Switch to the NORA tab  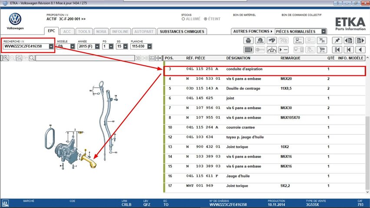[101, 32]
